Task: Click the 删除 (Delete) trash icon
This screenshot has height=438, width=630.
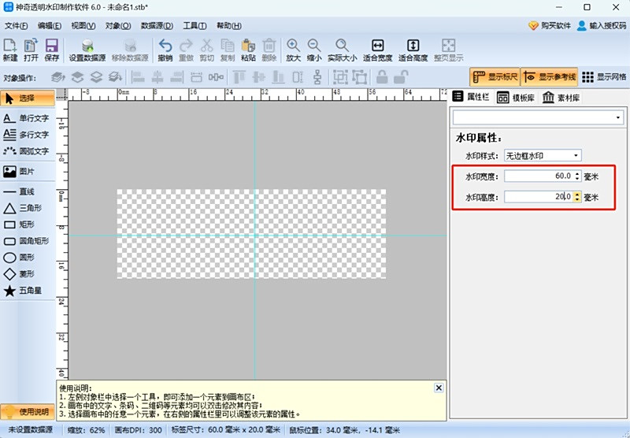Action: click(x=269, y=50)
